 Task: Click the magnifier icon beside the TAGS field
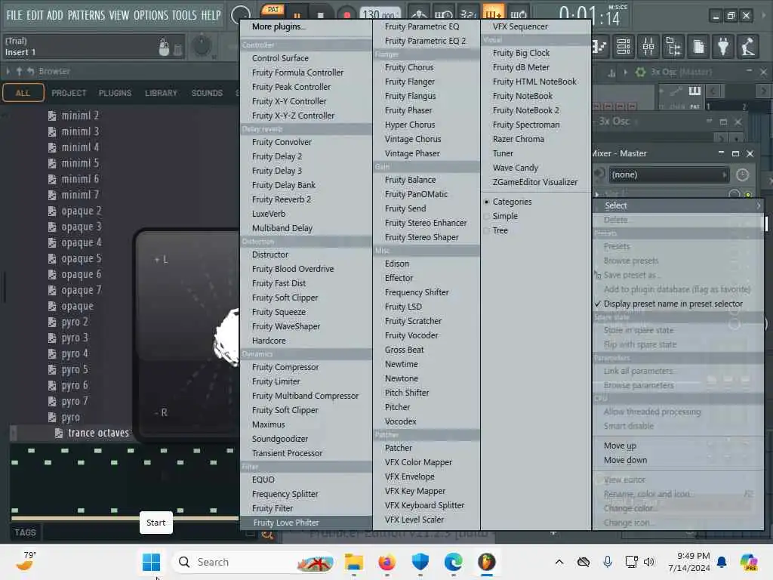tap(267, 535)
